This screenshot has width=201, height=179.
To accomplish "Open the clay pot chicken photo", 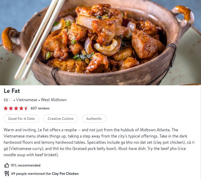I will pos(101,43).
